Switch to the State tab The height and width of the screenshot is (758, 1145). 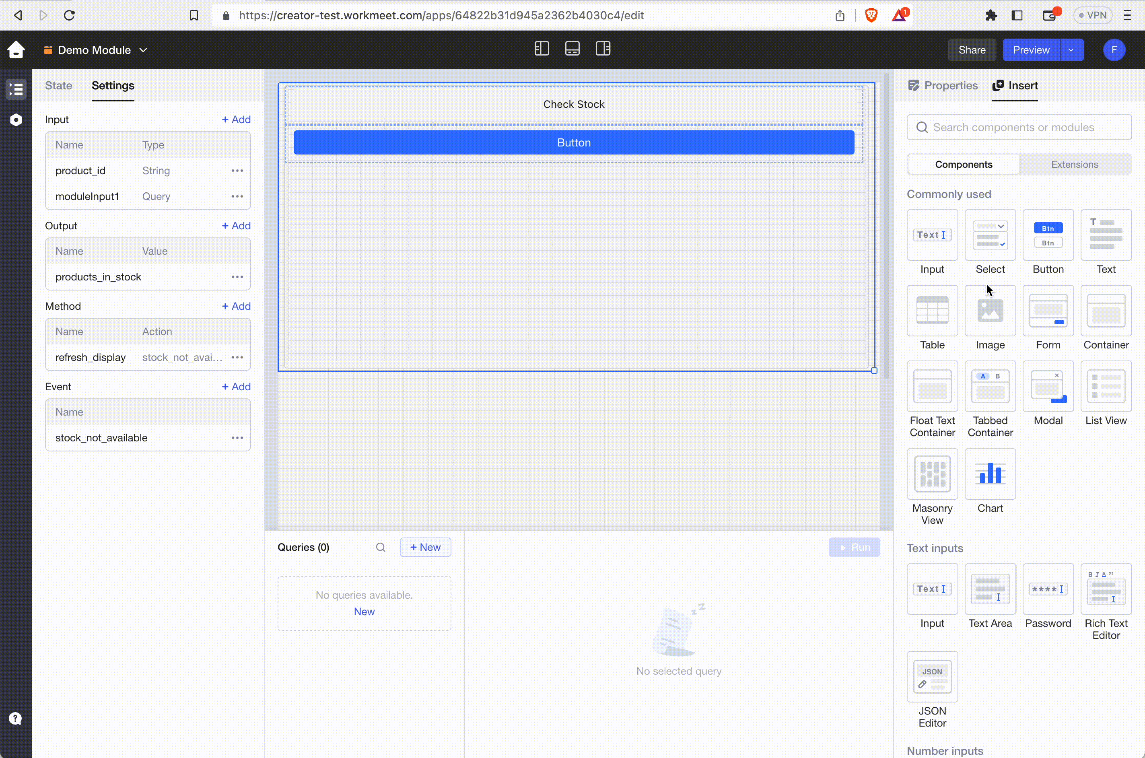point(58,86)
